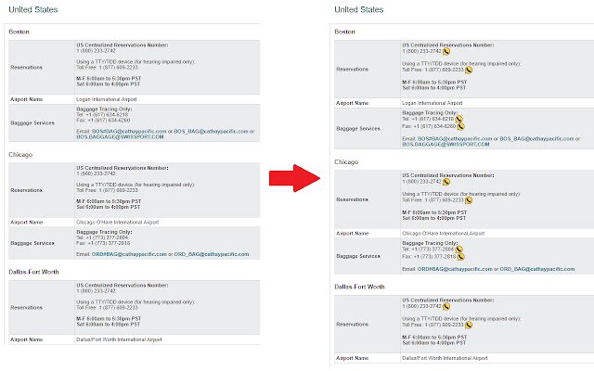Open ORD#BAG@cathaypacific.com link on page without call icons

pos(129,254)
